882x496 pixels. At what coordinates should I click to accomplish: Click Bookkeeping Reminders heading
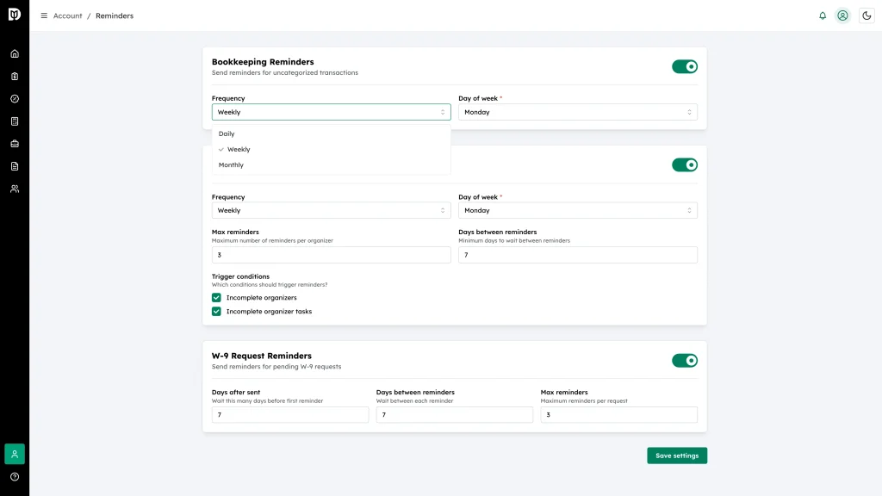(x=263, y=62)
